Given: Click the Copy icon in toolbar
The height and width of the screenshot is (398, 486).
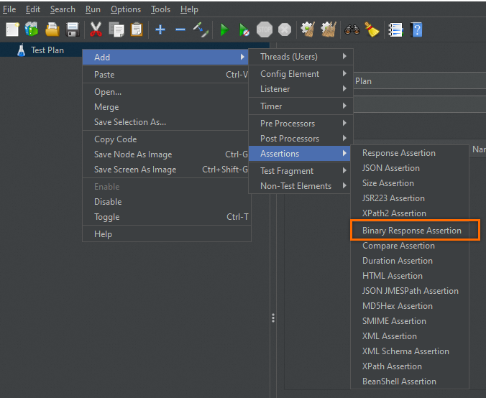Looking at the screenshot, I should pos(116,29).
